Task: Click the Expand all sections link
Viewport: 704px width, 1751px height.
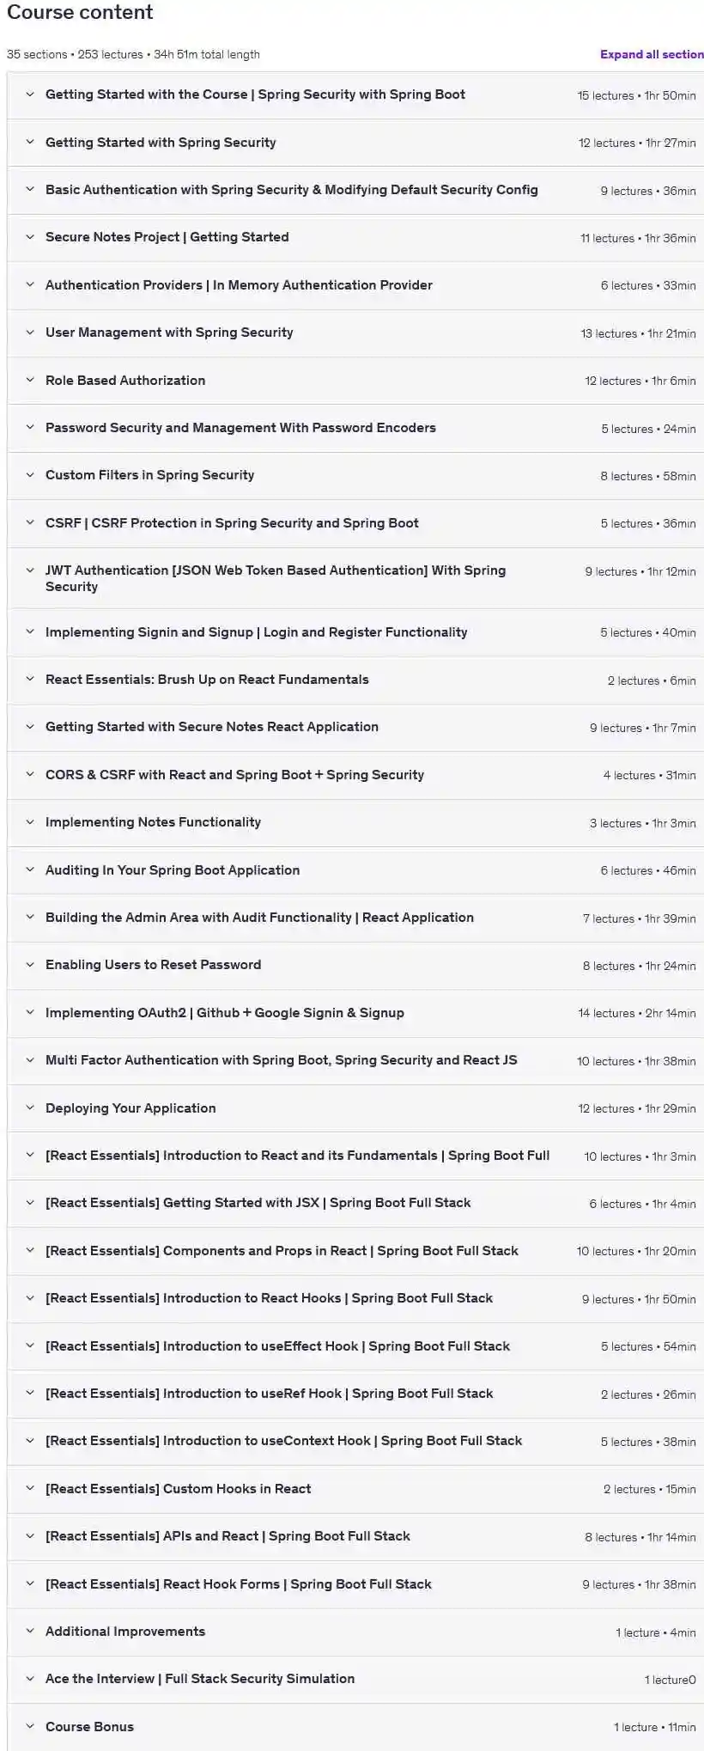Action: [x=652, y=54]
